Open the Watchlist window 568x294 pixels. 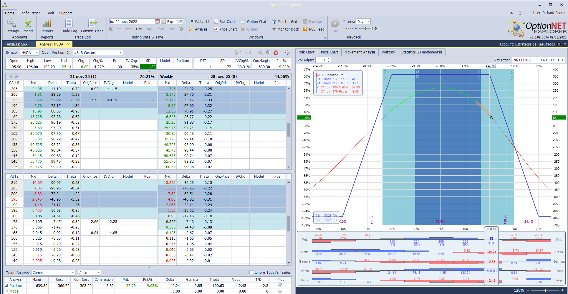pos(199,21)
